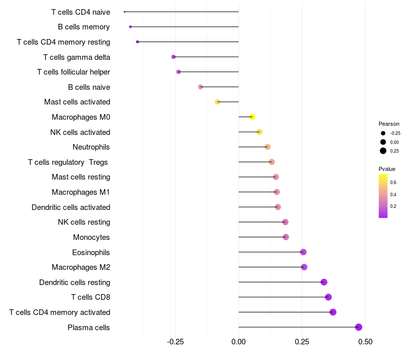The image size is (406, 355).
Task: Click the Plasma cells data point
Action: [x=358, y=327]
